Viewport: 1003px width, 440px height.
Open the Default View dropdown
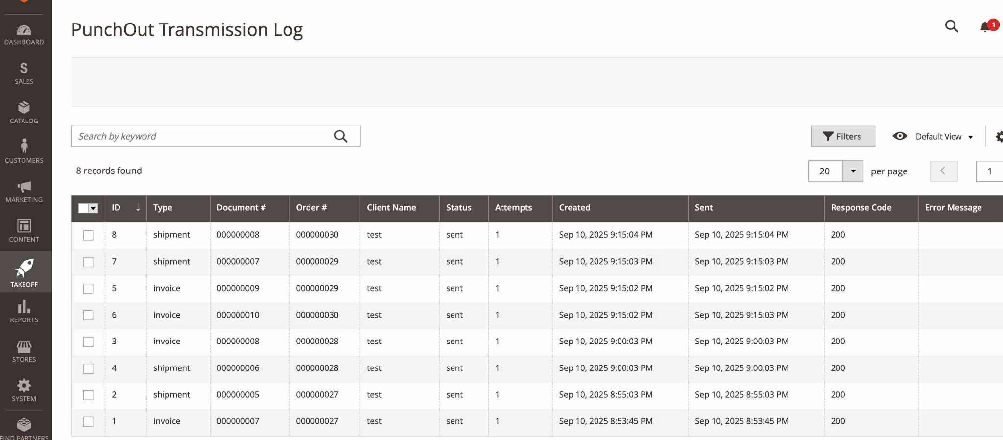click(x=943, y=137)
